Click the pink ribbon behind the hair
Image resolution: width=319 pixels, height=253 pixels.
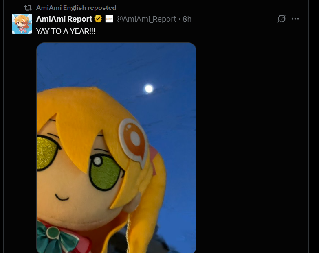[153, 159]
